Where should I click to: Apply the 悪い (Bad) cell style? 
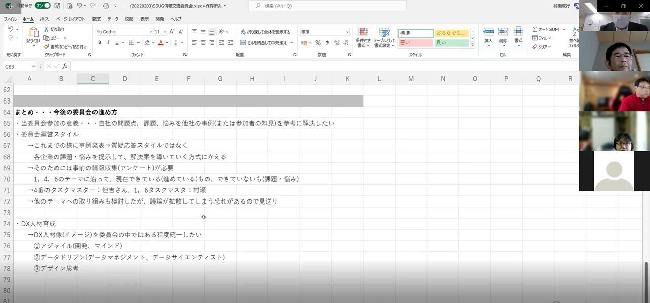pyautogui.click(x=415, y=43)
